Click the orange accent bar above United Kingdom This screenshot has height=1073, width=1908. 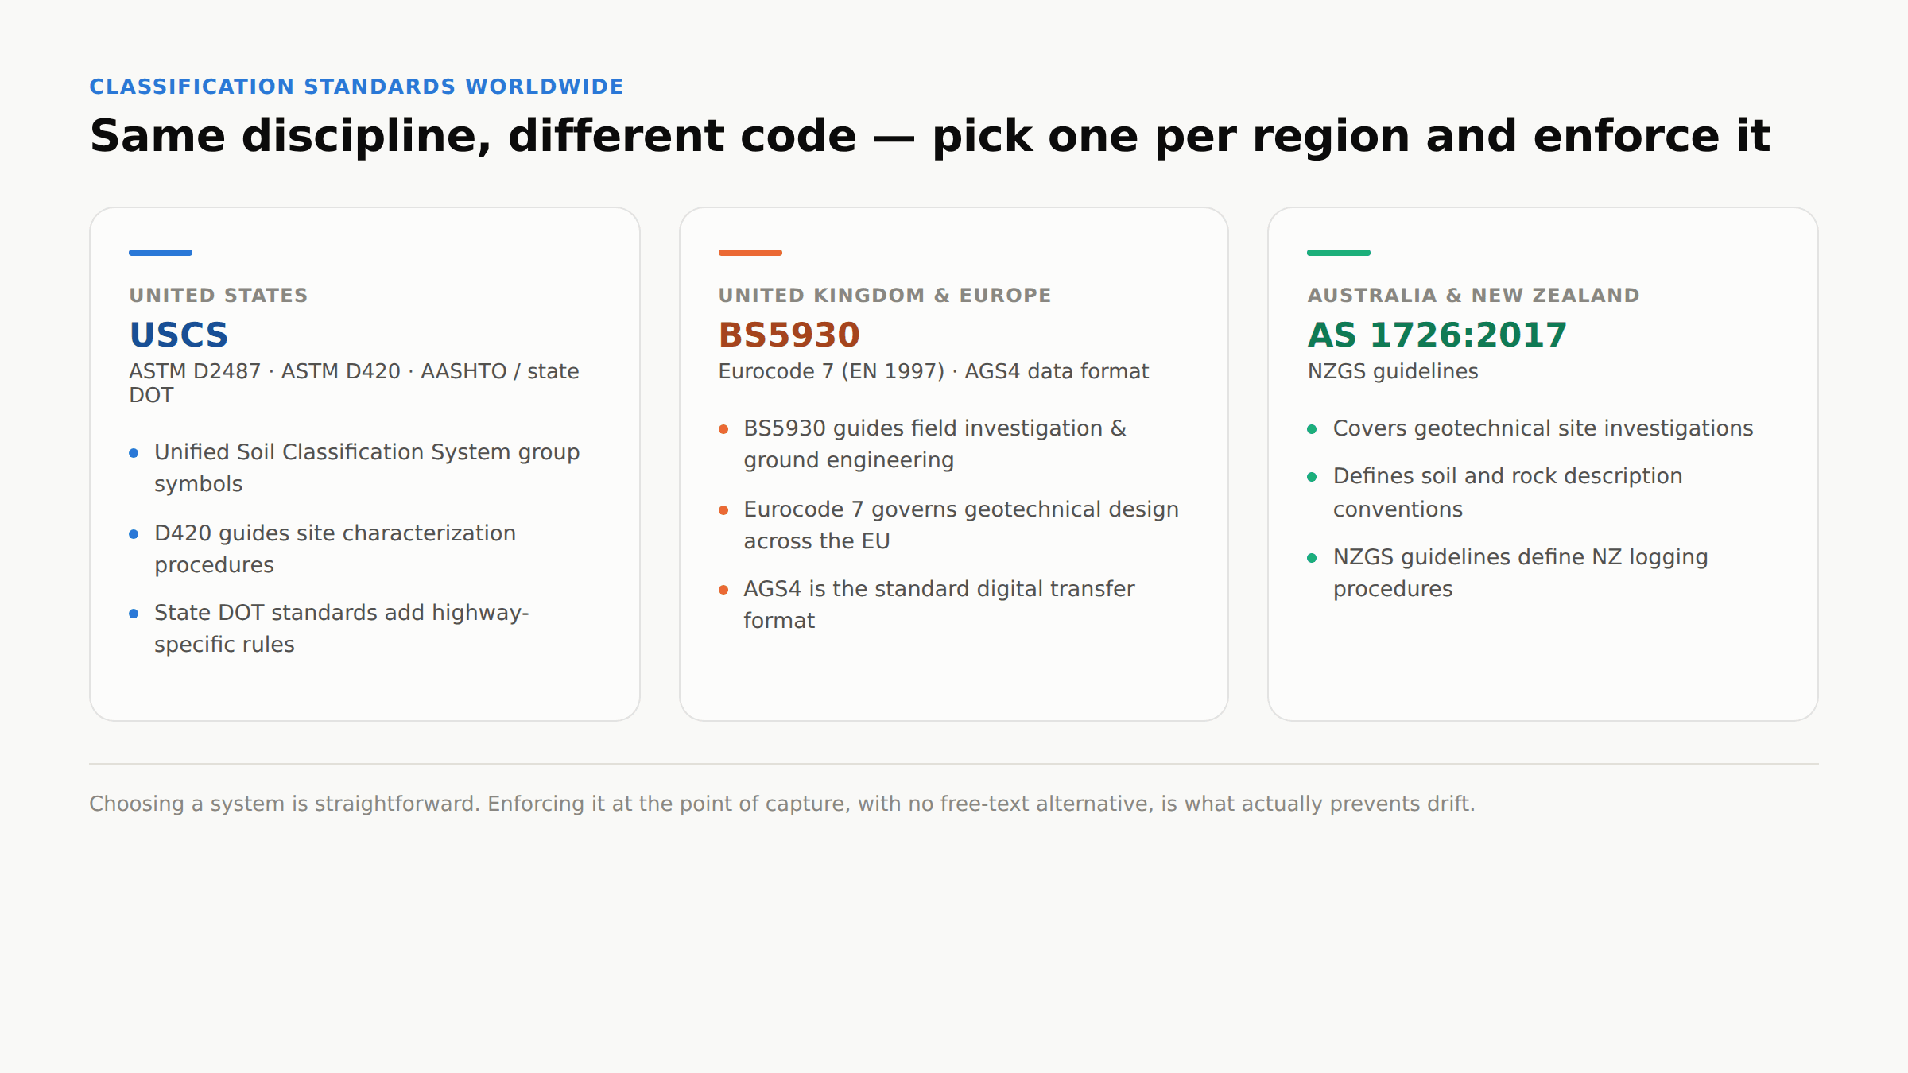[x=750, y=253]
